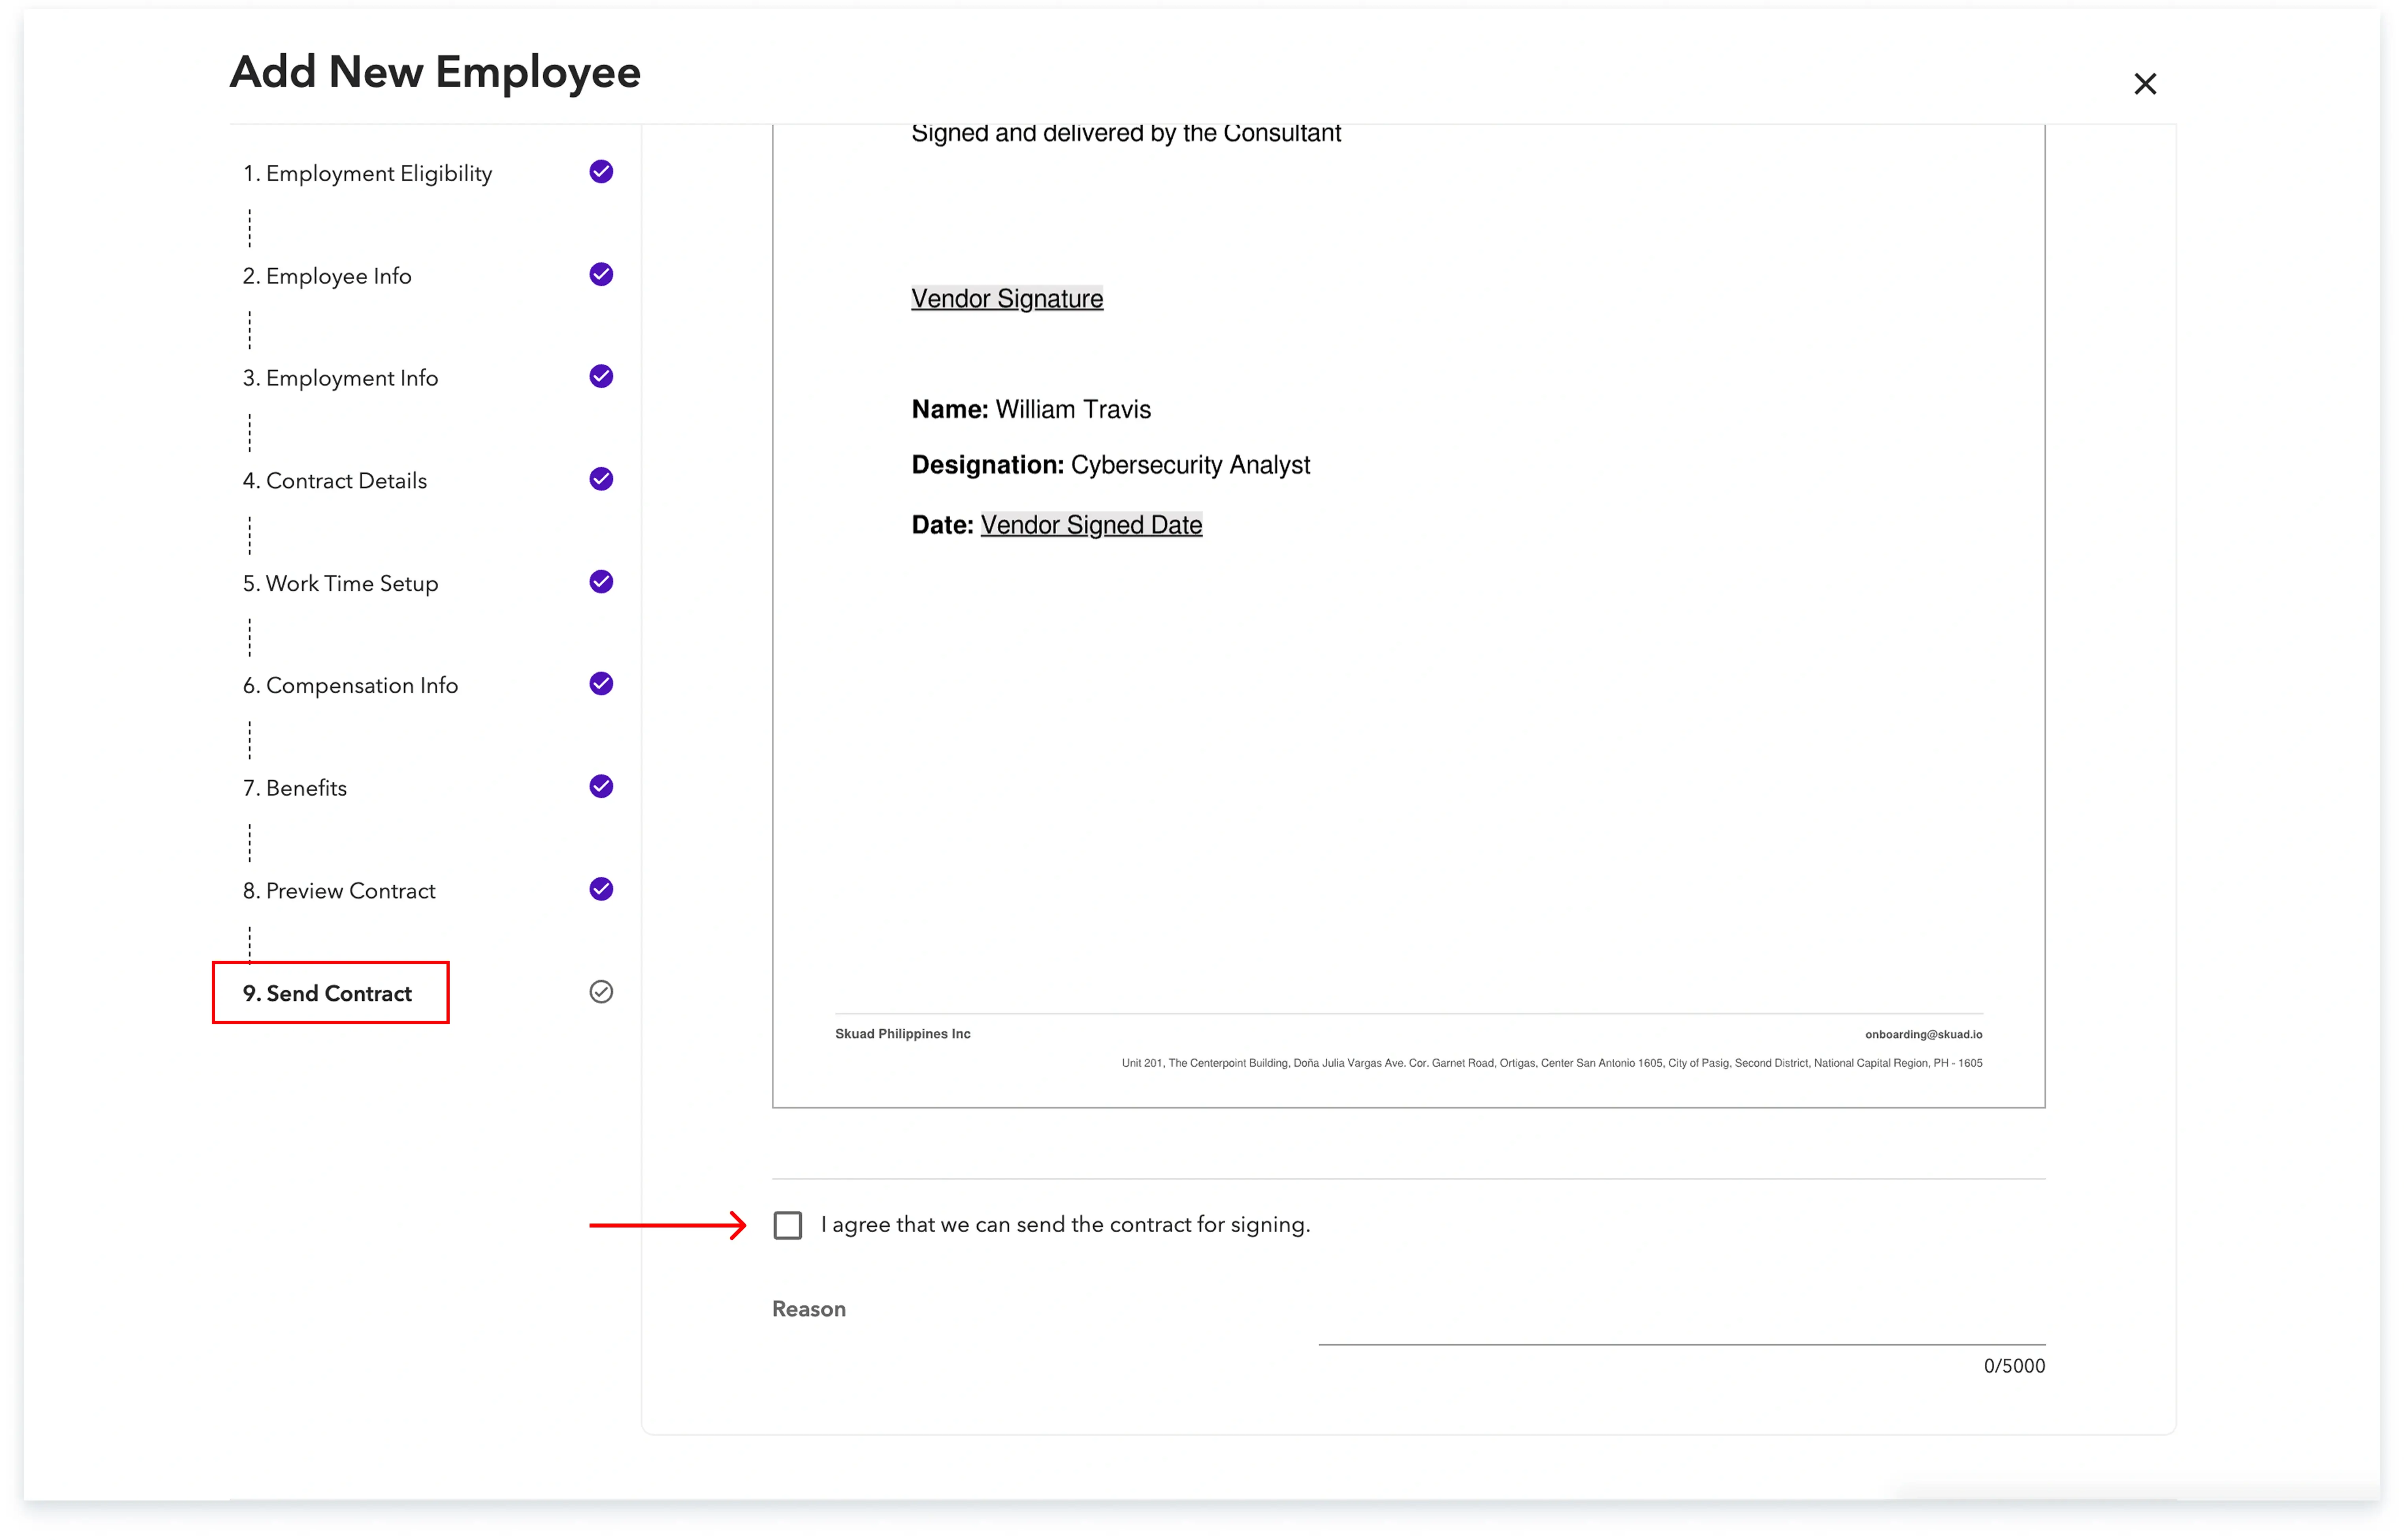The width and height of the screenshot is (2404, 1540).
Task: Open the Employee Info step
Action: point(327,276)
